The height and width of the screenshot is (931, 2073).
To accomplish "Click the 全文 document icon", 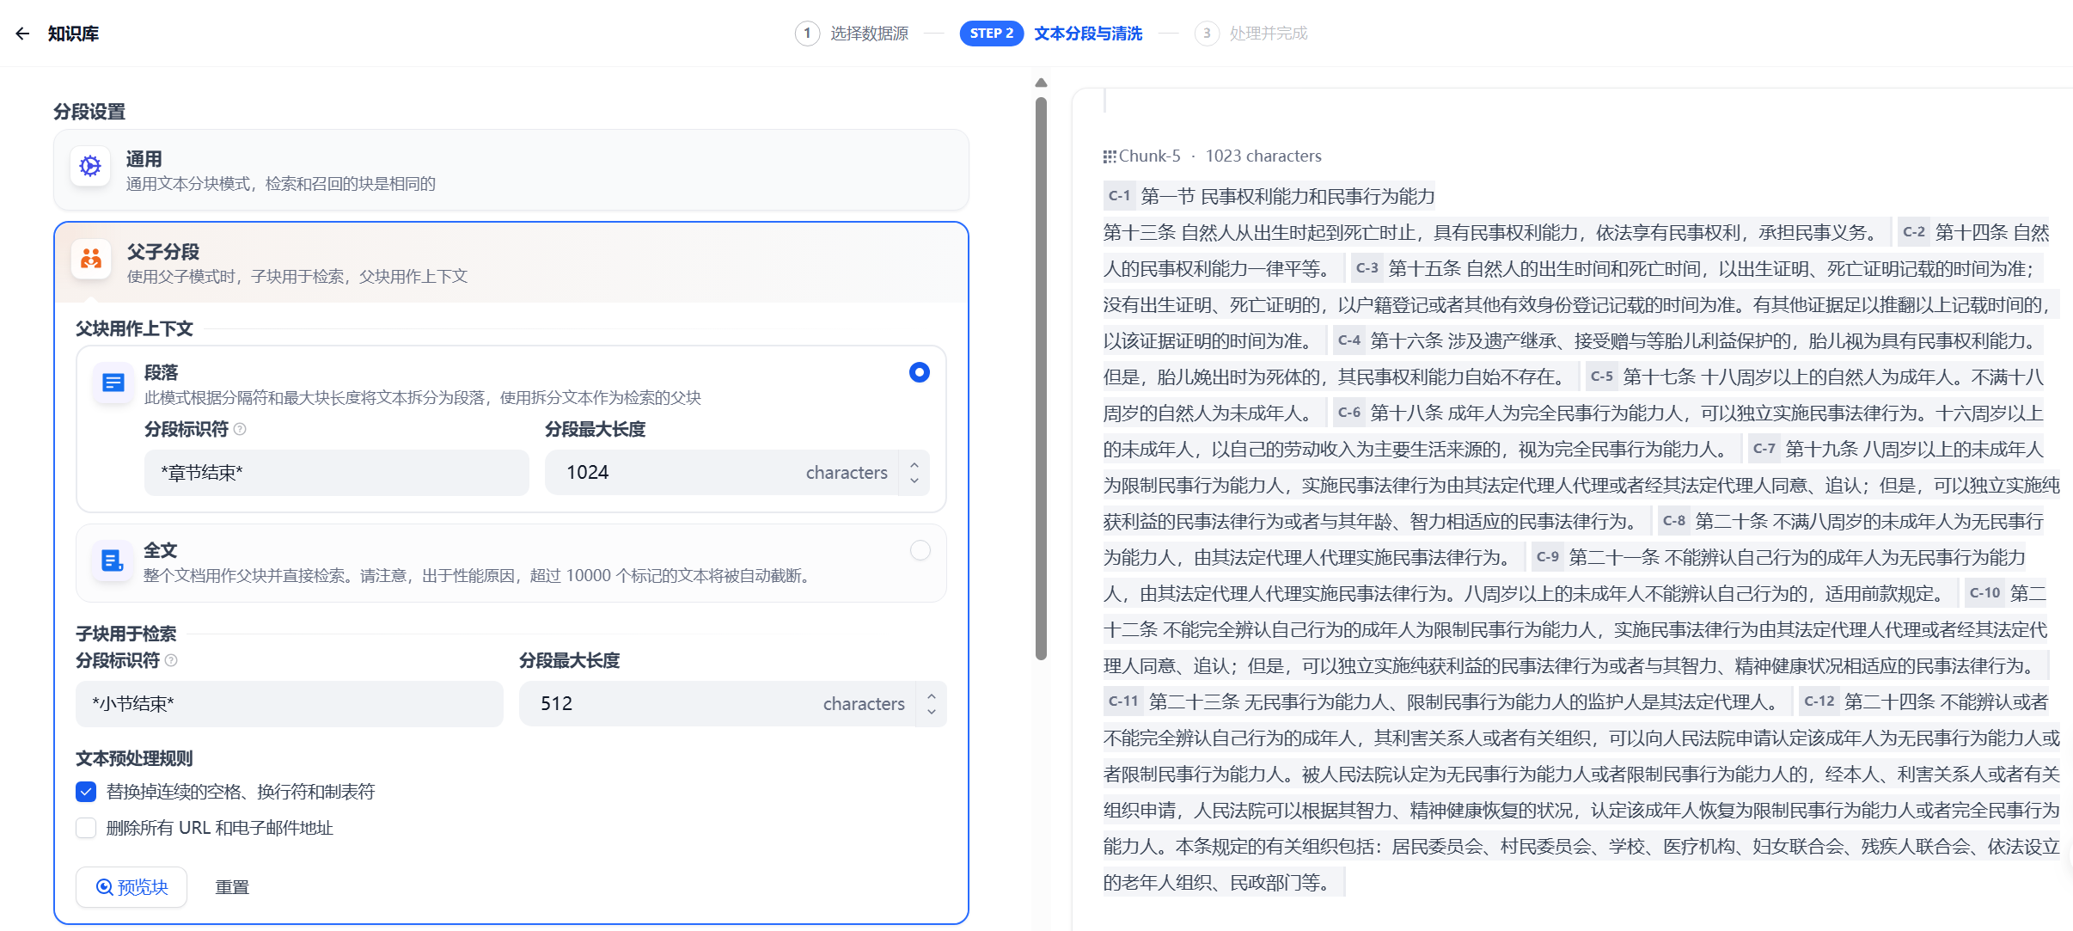I will (x=113, y=560).
